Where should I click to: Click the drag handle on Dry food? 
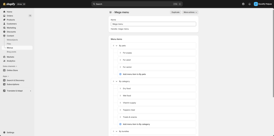pos(120,89)
